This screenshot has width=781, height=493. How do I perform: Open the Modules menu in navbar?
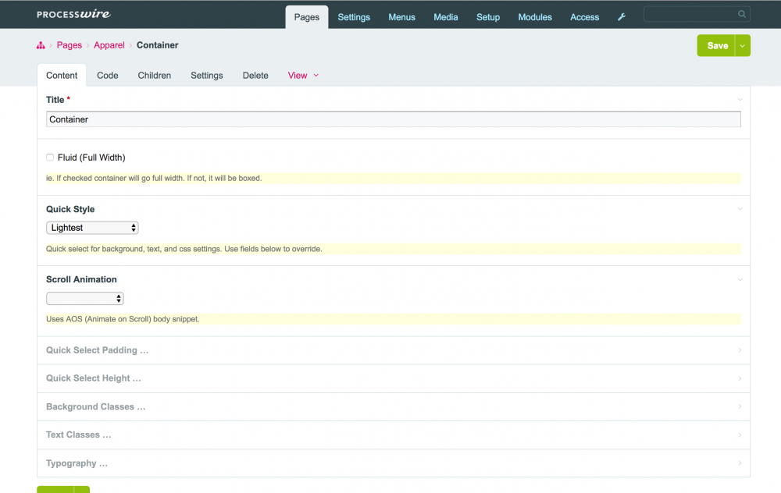(535, 17)
